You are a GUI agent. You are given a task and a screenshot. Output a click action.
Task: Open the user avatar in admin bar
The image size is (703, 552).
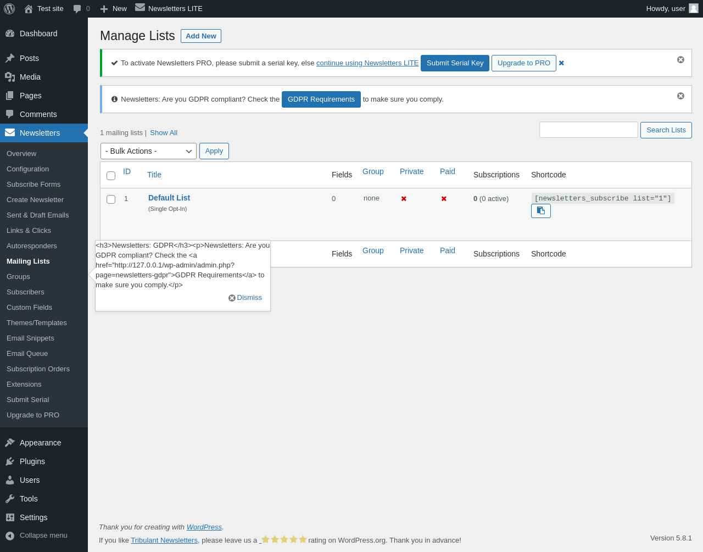[x=694, y=8]
